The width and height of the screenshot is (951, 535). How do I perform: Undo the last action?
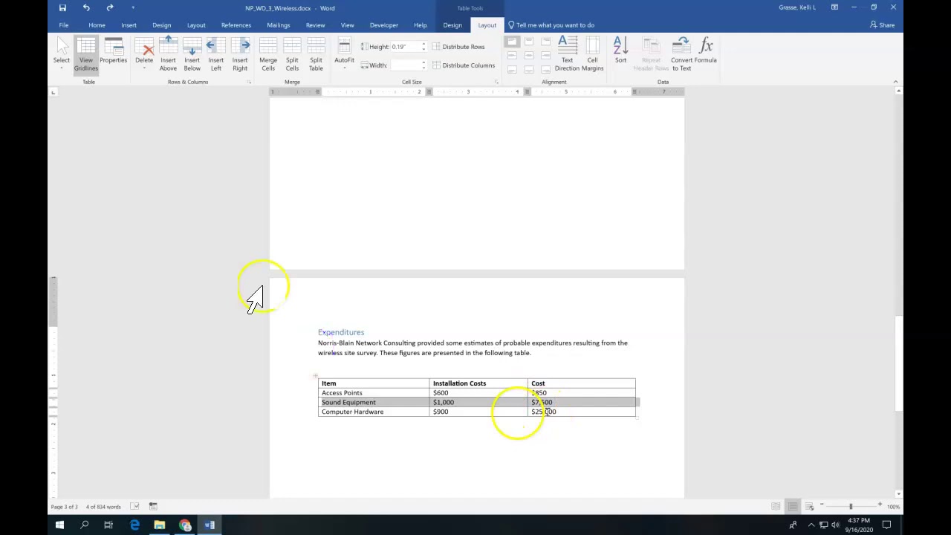86,7
